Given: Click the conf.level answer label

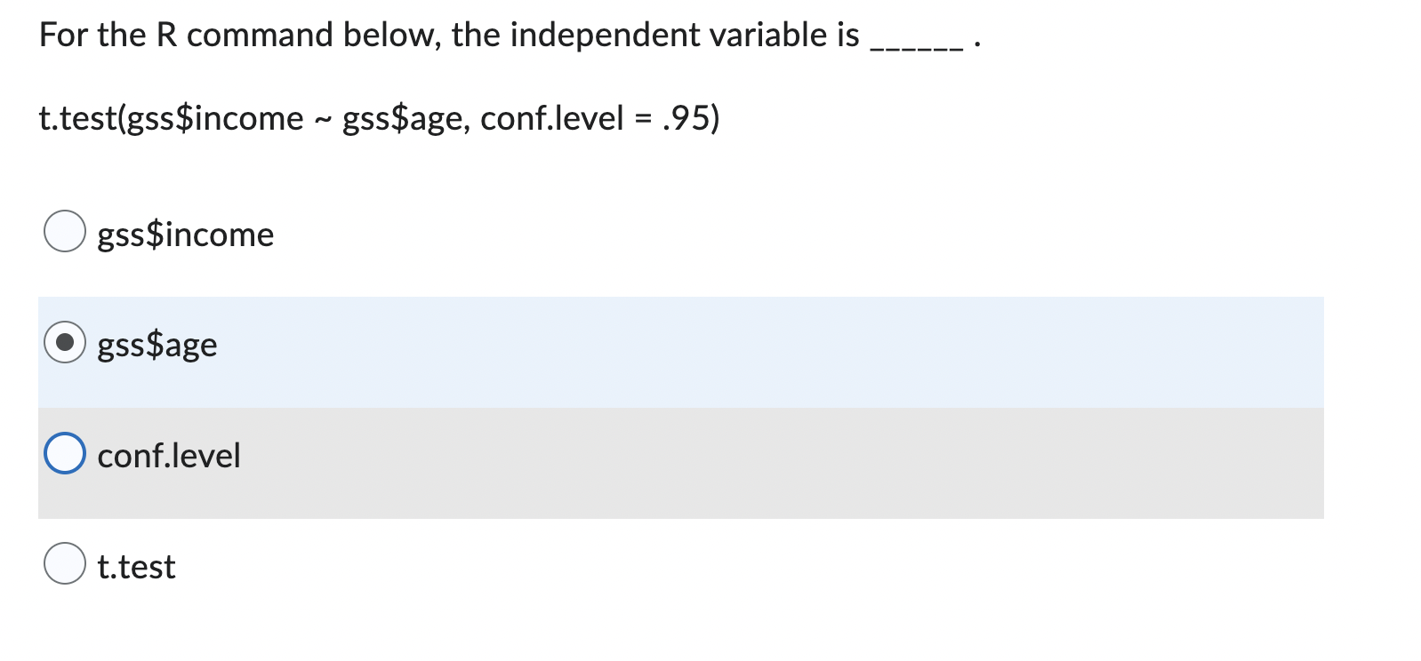Looking at the screenshot, I should tap(169, 456).
